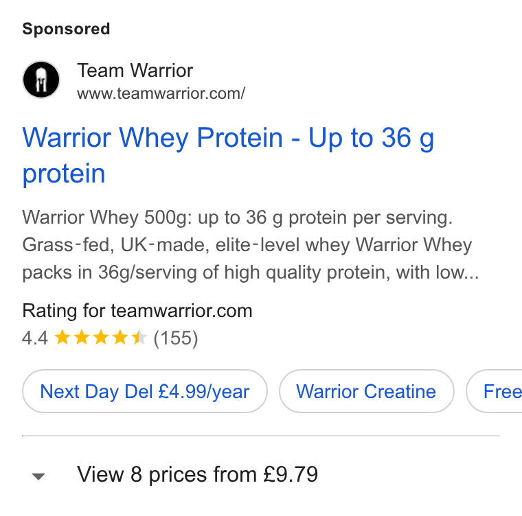
Task: Open the Warrior Whey Protein headline link
Action: (228, 155)
